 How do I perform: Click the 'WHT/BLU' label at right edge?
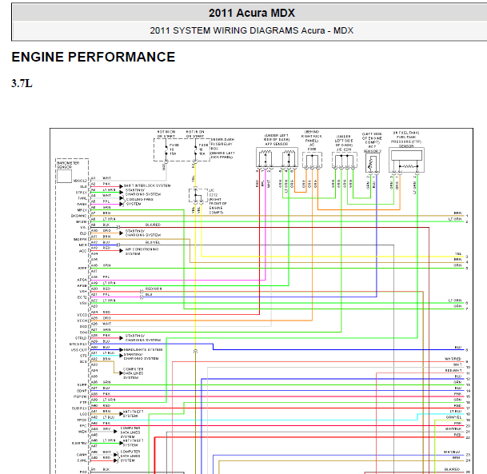452,452
